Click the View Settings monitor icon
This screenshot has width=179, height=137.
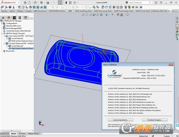point(127,15)
